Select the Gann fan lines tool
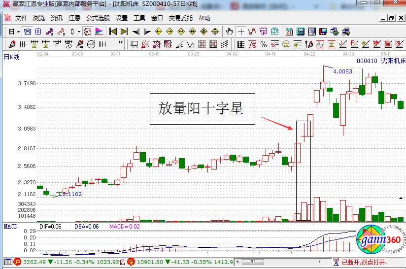Viewport: 406px width, 269px height. 145,44
